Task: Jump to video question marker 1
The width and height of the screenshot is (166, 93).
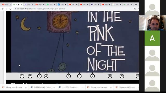Action: pos(22,76)
